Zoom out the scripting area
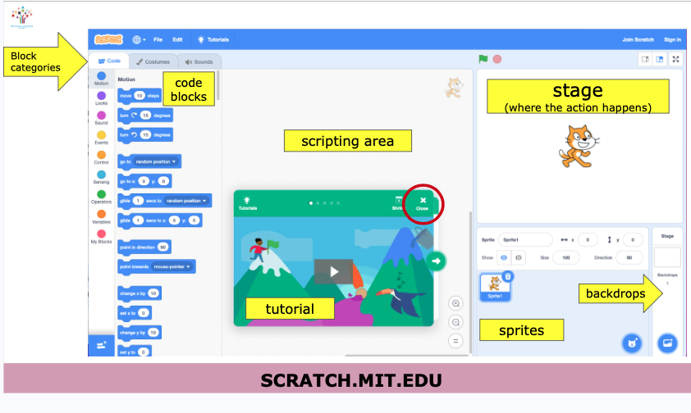The width and height of the screenshot is (691, 413). [455, 322]
